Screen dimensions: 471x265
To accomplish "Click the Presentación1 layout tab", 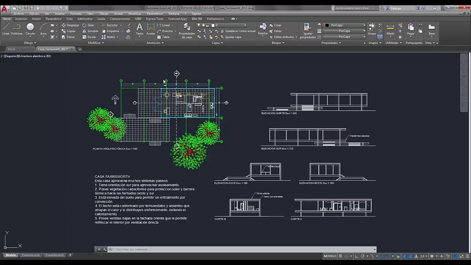I will pos(31,255).
